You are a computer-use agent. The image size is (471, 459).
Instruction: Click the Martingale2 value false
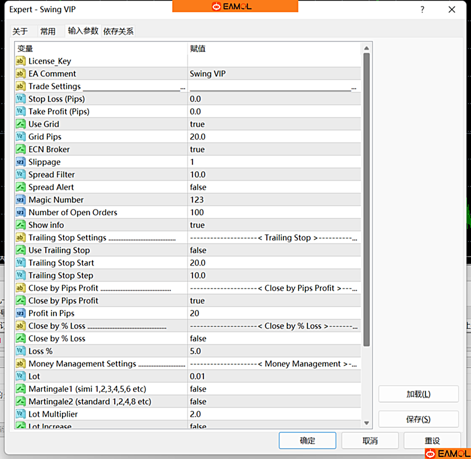coord(198,401)
